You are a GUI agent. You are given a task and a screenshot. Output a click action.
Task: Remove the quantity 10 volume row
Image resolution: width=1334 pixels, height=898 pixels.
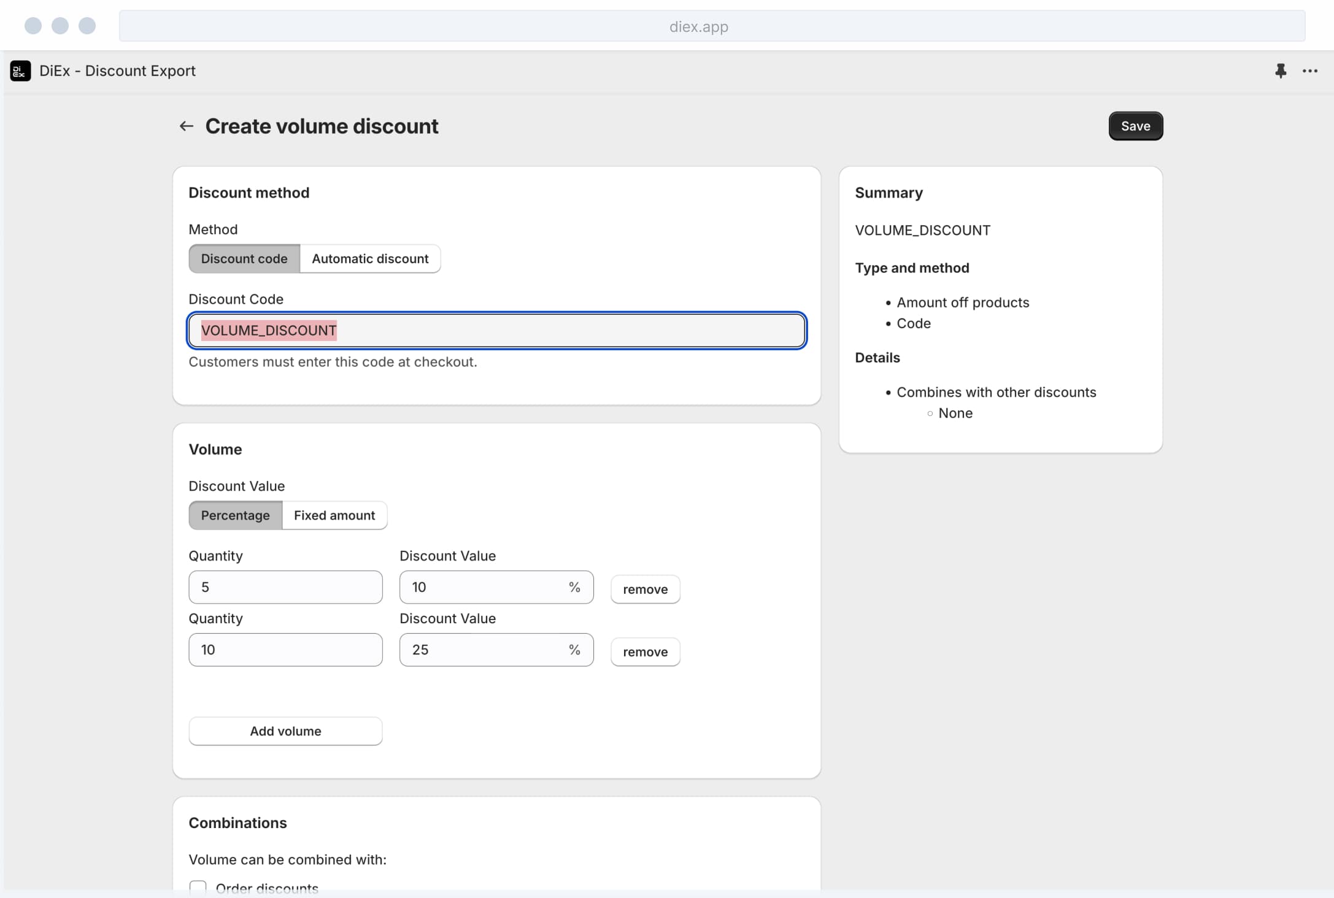click(645, 652)
